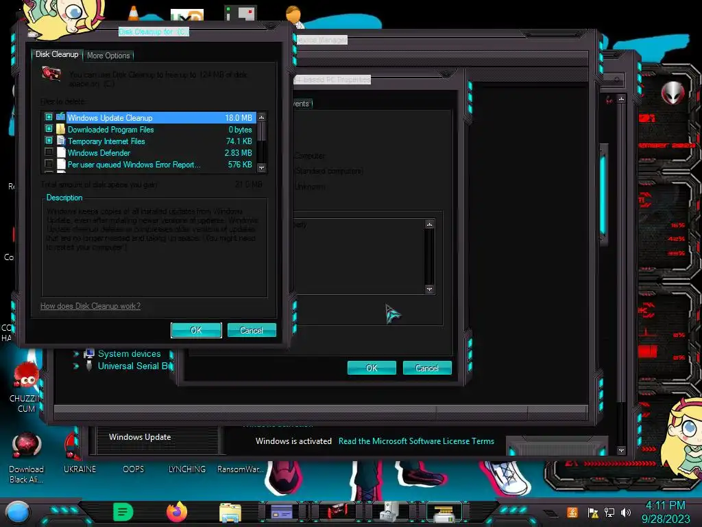This screenshot has width=702, height=527.
Task: Click the file list scroll up arrow
Action: click(x=261, y=117)
